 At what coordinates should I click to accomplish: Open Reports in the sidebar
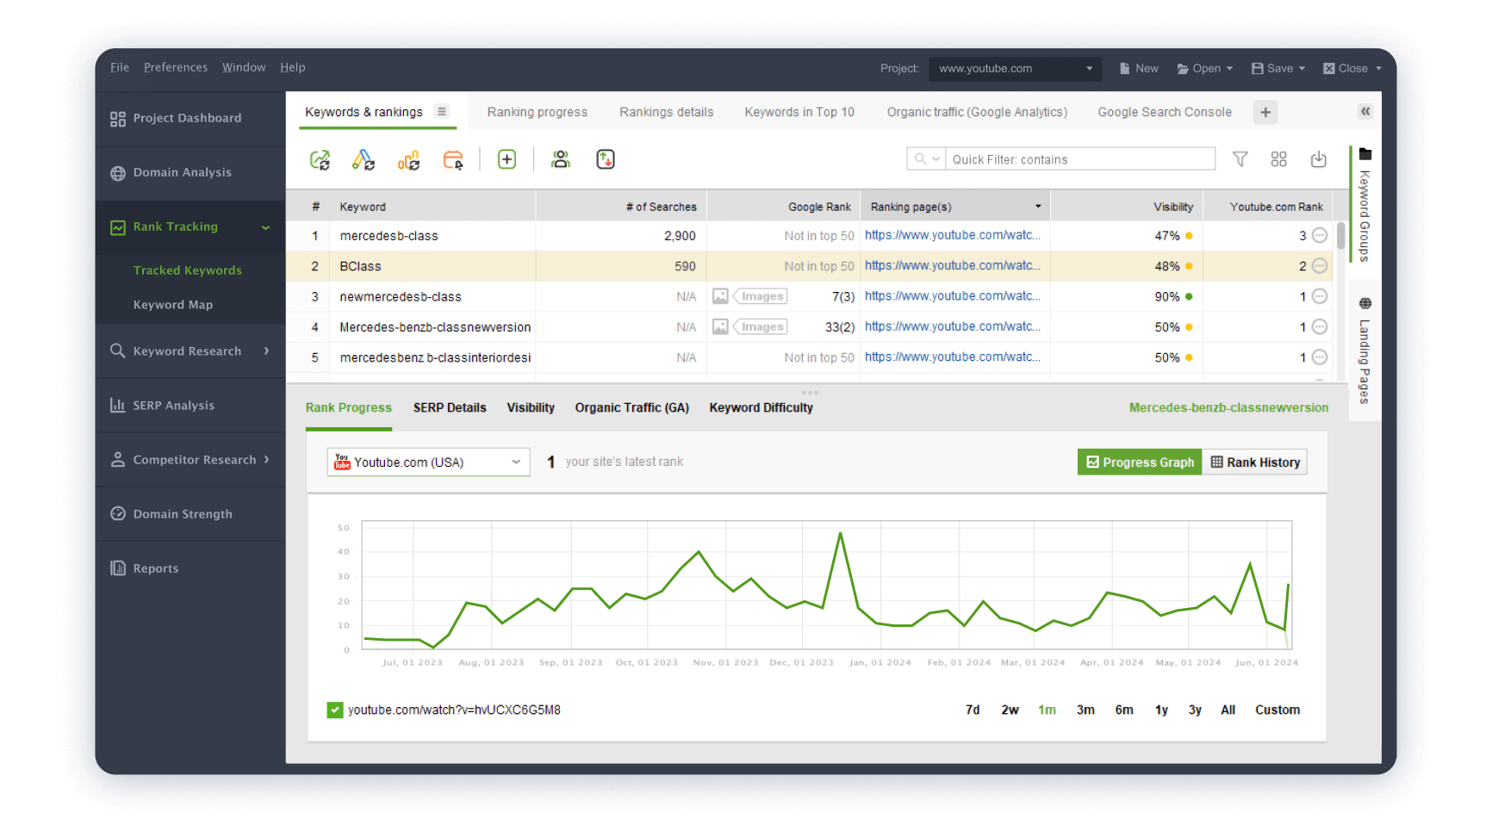[190, 568]
